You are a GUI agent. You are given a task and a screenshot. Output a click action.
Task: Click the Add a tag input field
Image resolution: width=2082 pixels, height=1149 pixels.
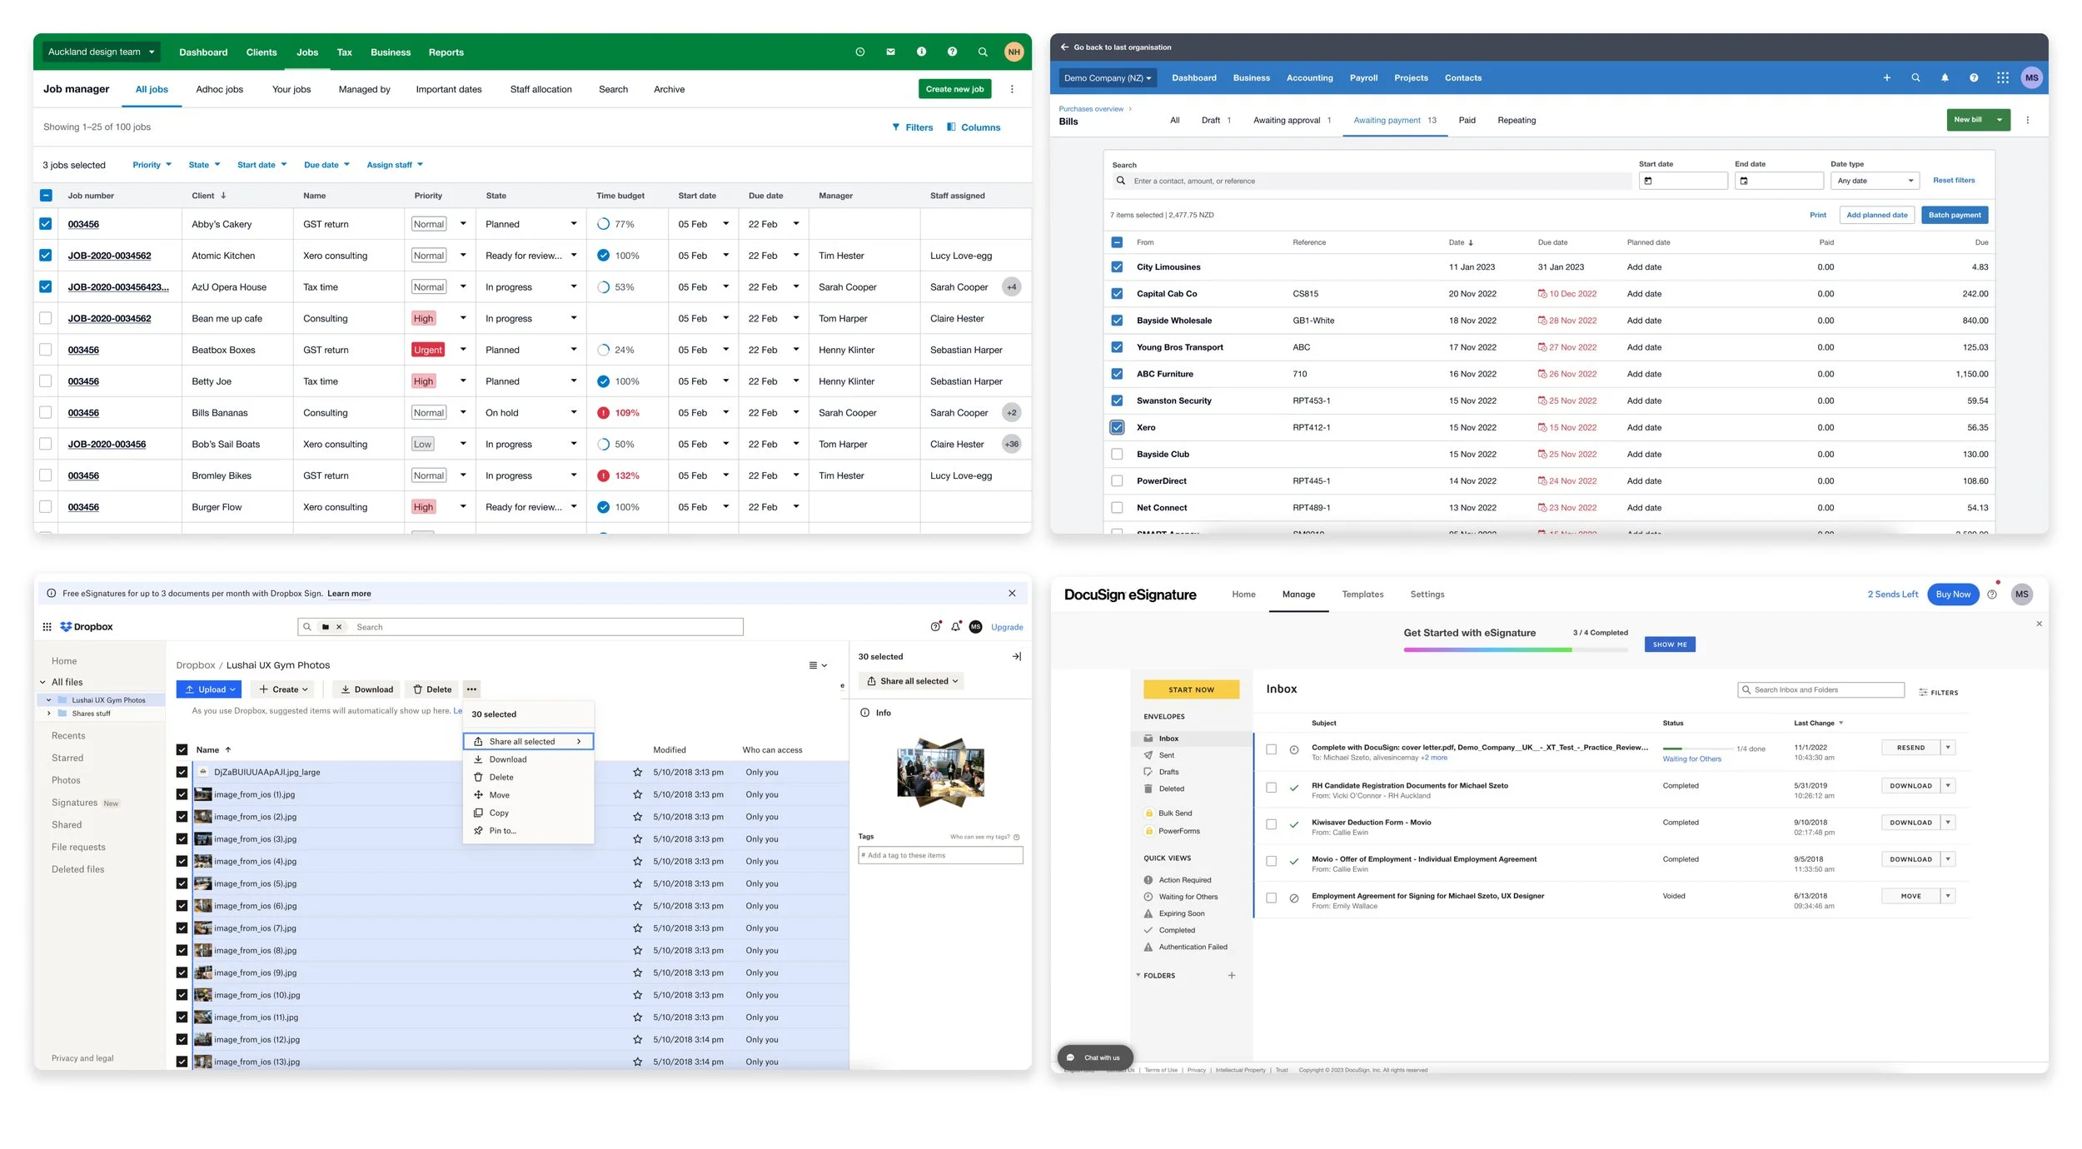[x=939, y=855]
